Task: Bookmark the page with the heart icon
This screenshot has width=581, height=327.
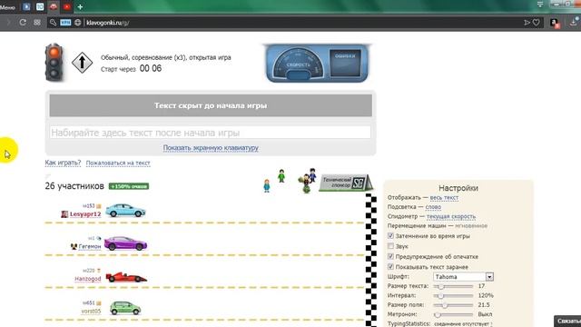Action: 537,23
